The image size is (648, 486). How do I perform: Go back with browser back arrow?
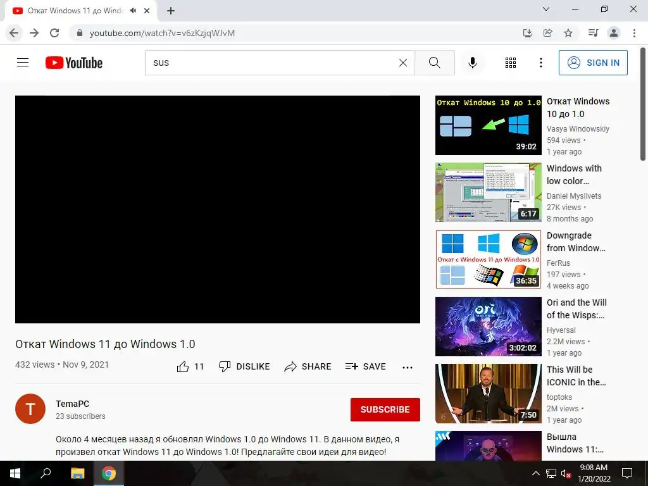[14, 33]
